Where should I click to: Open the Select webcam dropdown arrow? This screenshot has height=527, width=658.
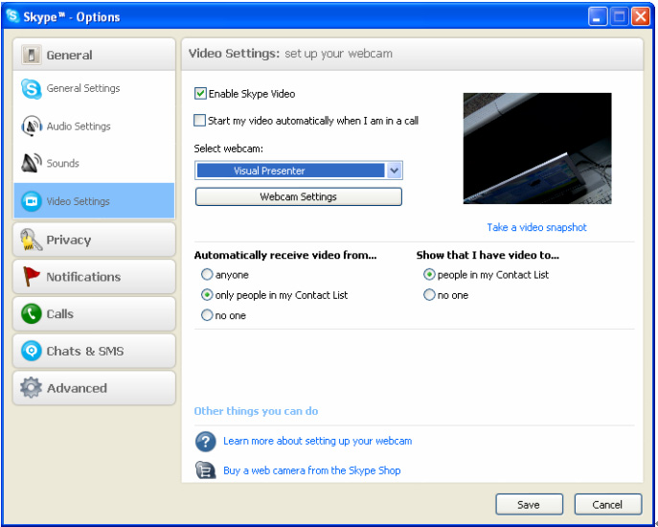coord(394,171)
